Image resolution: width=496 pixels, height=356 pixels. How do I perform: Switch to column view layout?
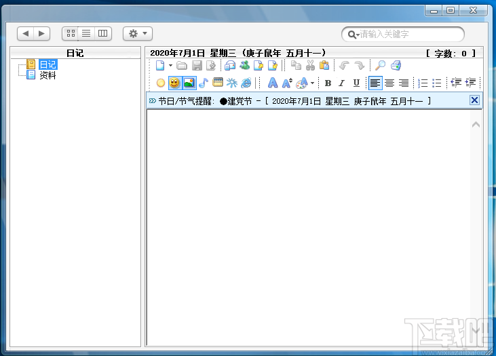click(103, 33)
